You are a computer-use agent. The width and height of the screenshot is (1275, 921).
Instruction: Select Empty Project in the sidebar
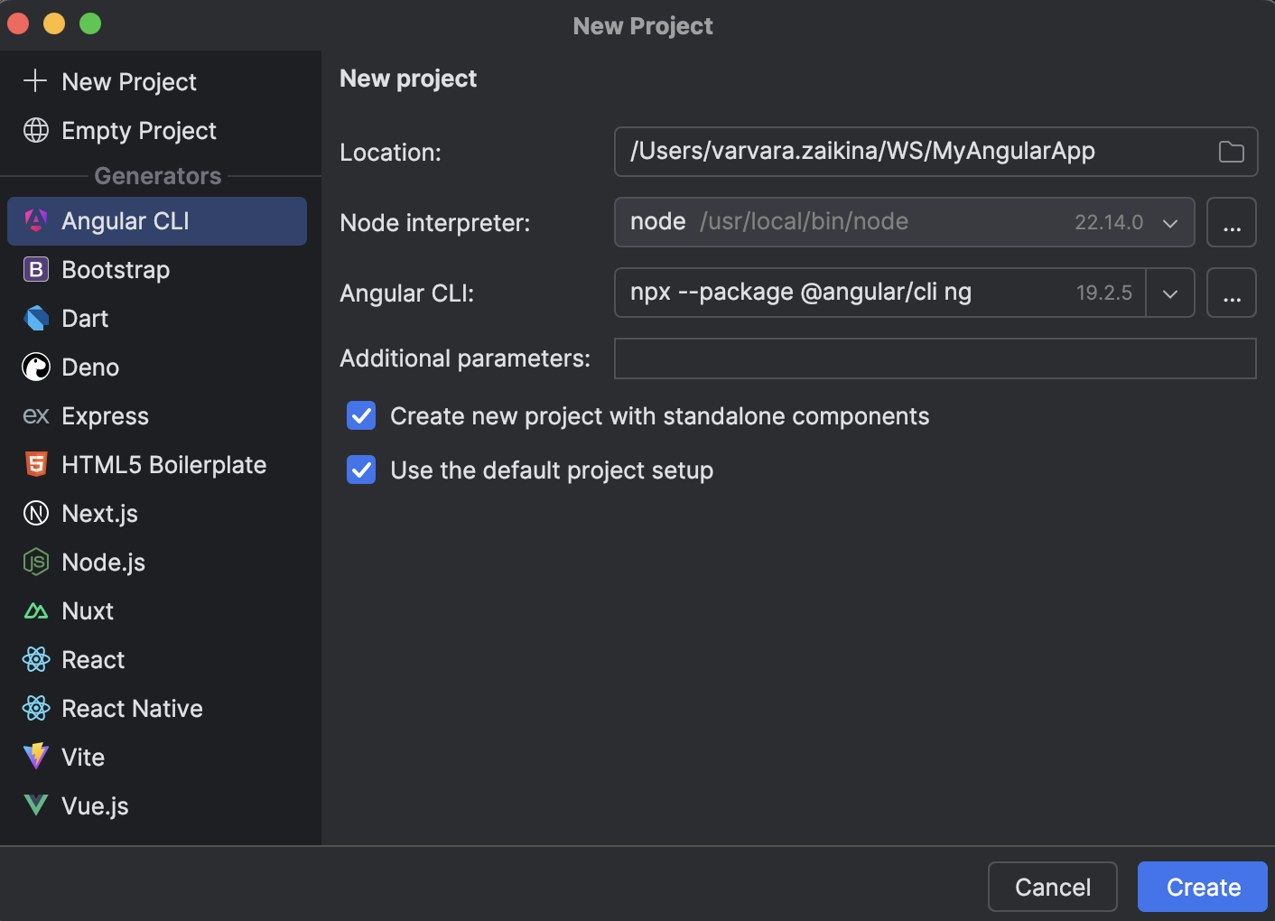coord(138,130)
